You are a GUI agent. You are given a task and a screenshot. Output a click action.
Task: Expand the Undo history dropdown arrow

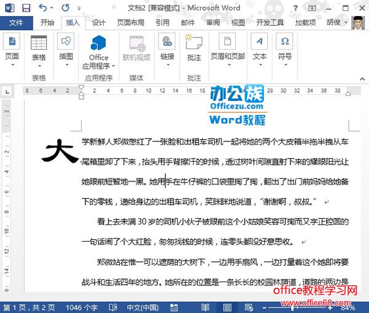[x=51, y=8]
